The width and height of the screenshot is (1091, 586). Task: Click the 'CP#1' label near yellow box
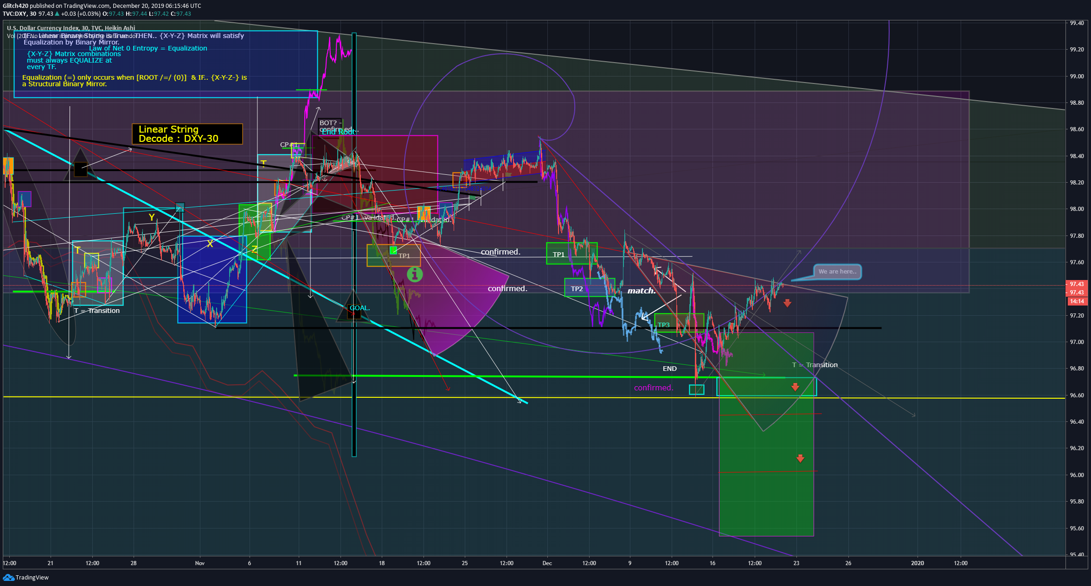click(x=289, y=145)
